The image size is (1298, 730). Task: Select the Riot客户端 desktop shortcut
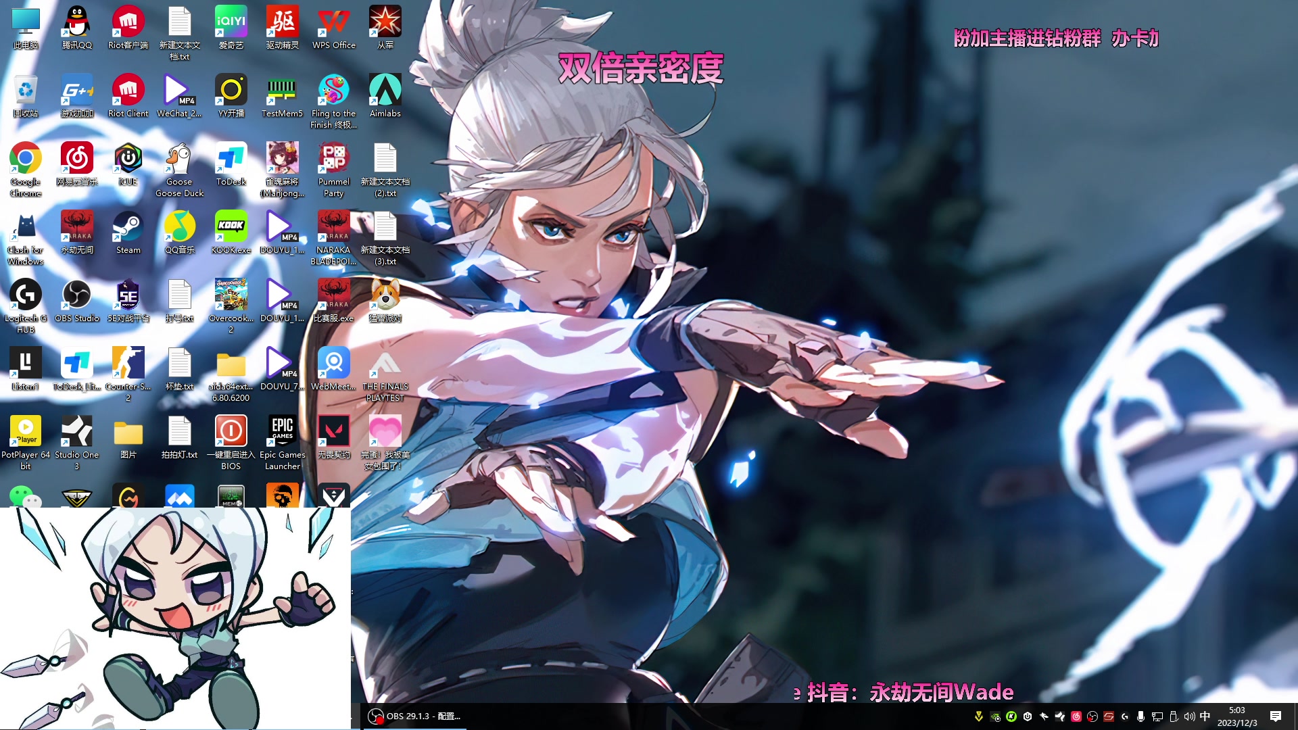128,28
